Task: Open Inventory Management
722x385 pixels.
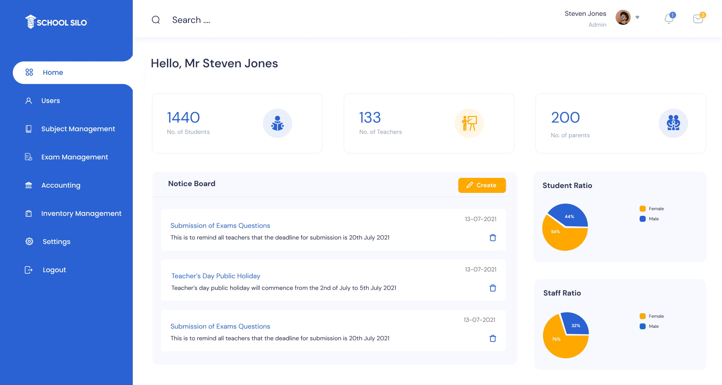Action: click(81, 213)
